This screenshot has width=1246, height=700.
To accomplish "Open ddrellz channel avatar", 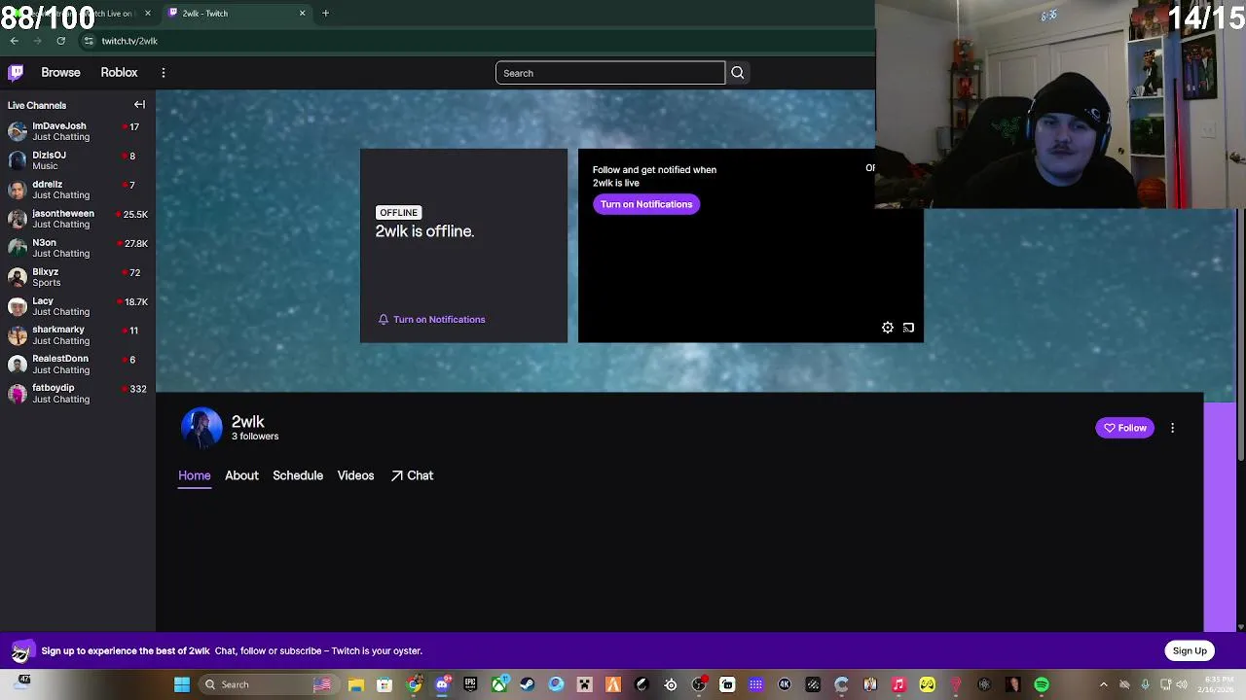I will pos(18,190).
